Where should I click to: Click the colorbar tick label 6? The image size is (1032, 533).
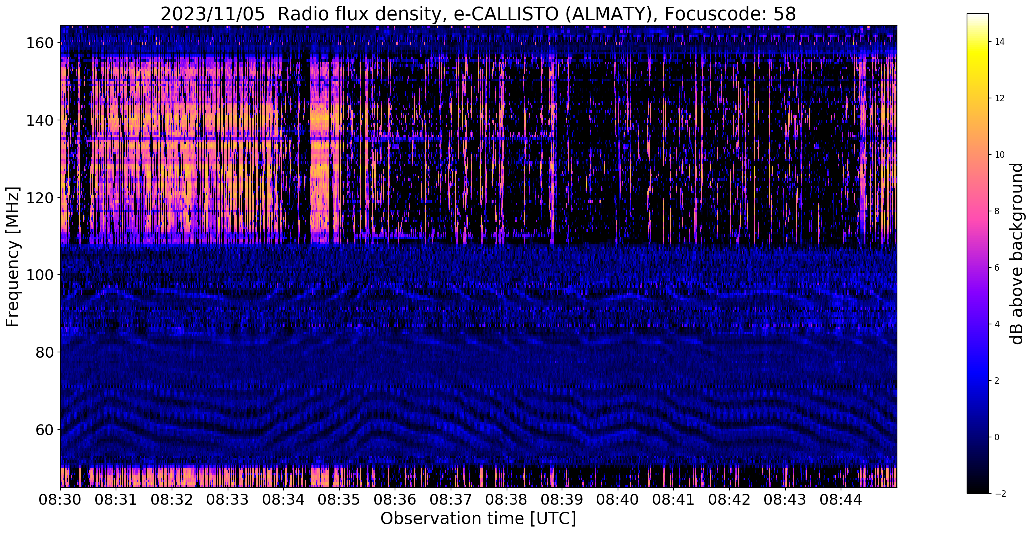point(997,268)
